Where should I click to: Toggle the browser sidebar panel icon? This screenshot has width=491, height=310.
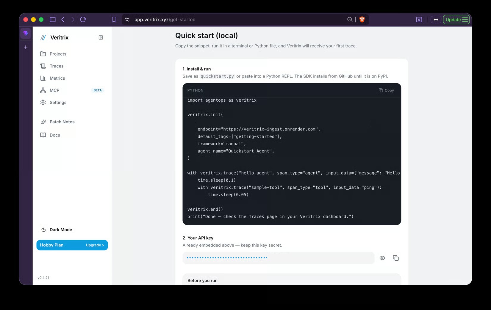click(x=53, y=20)
